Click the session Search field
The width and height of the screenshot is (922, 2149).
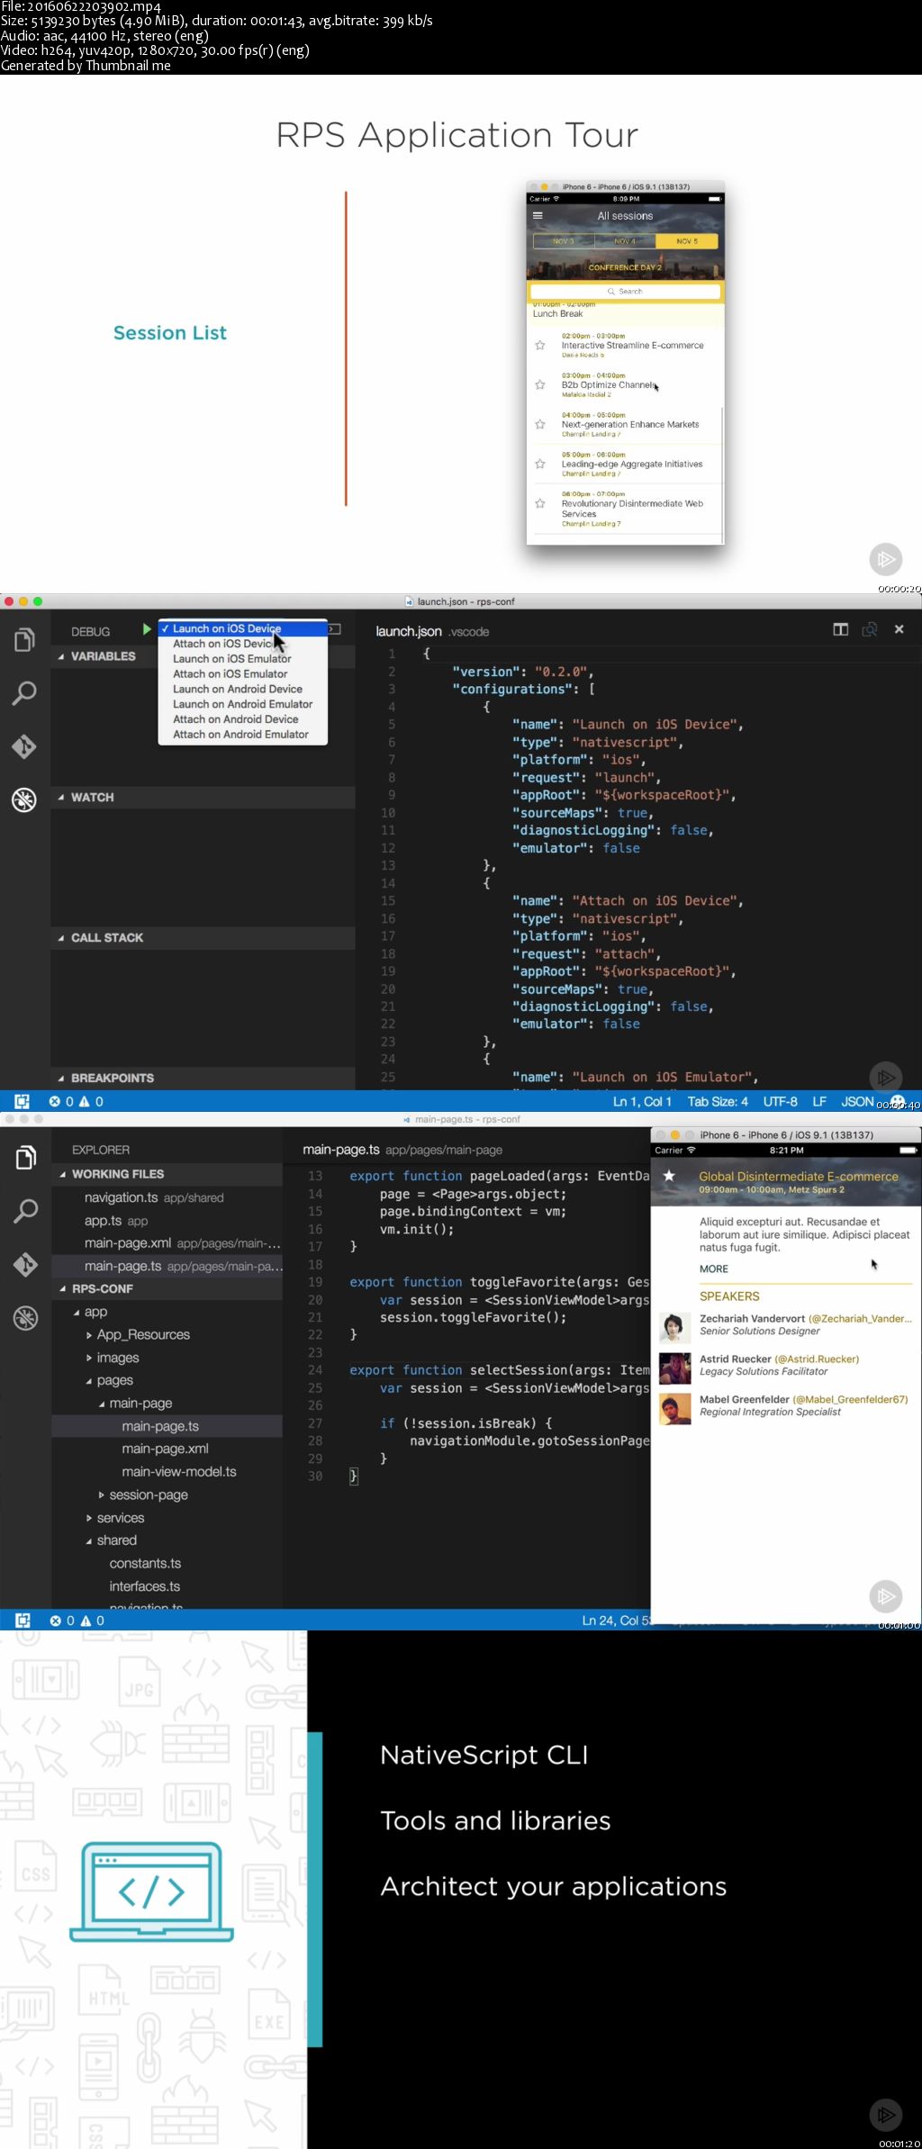coord(625,292)
